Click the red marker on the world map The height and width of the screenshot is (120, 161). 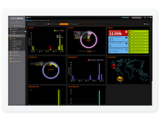click(114, 66)
